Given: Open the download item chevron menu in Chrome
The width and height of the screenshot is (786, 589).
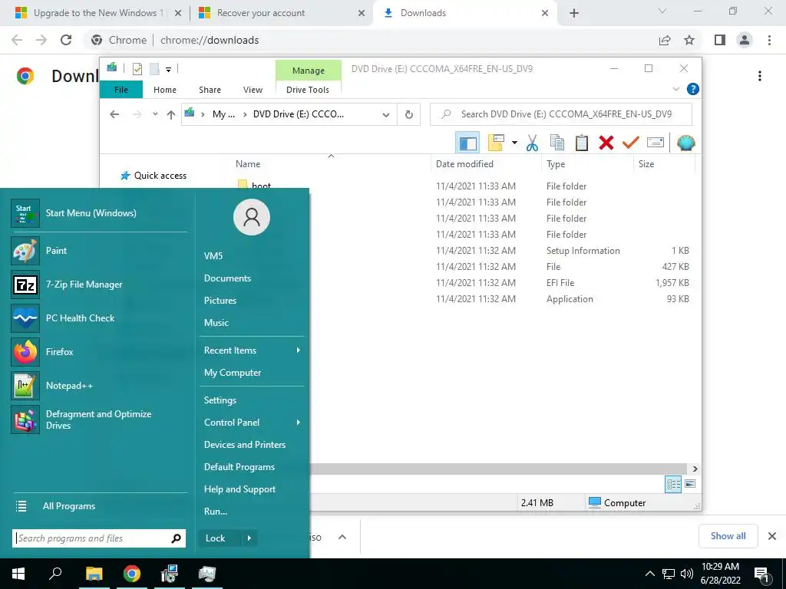Looking at the screenshot, I should [x=342, y=537].
